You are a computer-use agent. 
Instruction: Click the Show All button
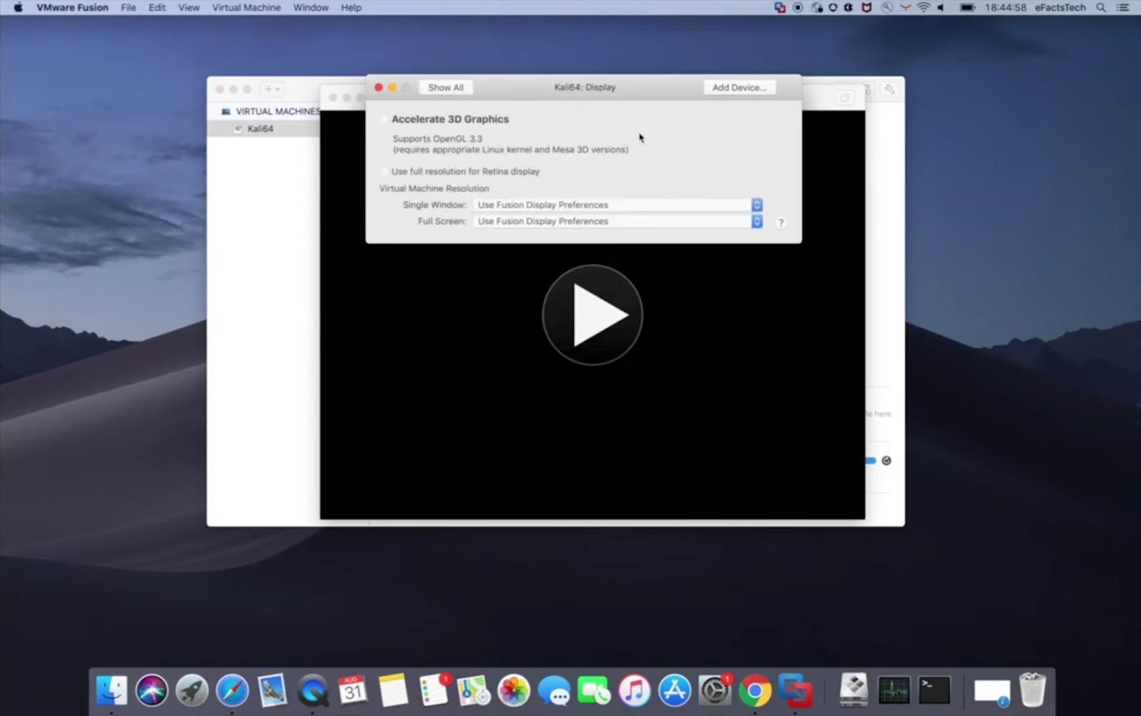(x=446, y=87)
